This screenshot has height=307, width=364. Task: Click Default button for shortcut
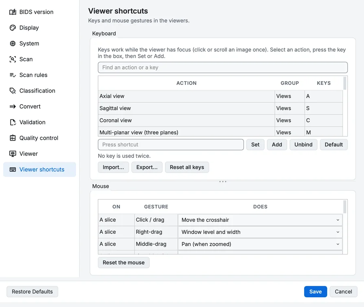(x=334, y=145)
